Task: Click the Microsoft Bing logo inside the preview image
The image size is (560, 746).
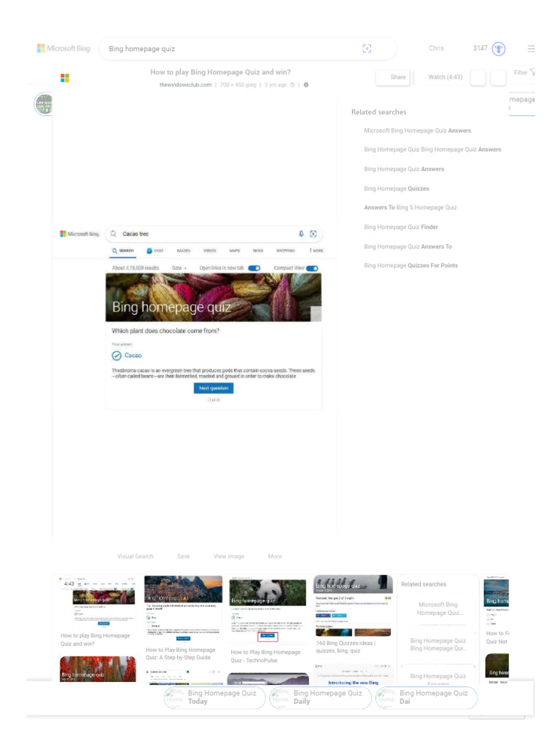Action: pyautogui.click(x=79, y=234)
